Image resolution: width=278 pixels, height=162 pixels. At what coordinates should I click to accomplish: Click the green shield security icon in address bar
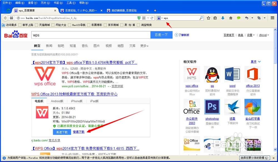[139, 18]
